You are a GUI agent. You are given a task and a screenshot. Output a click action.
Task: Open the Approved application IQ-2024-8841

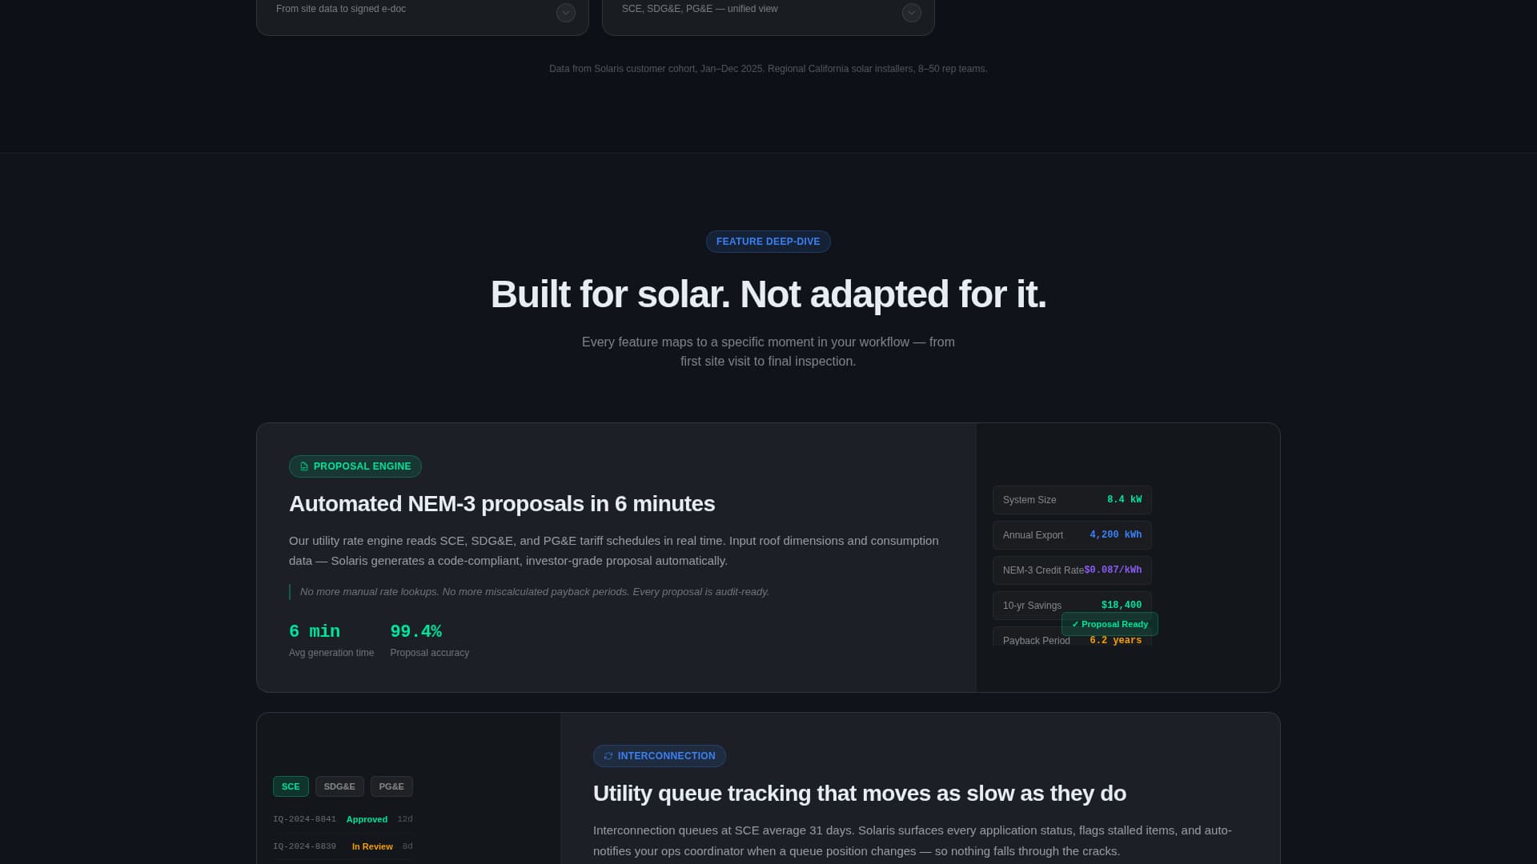[343, 818]
